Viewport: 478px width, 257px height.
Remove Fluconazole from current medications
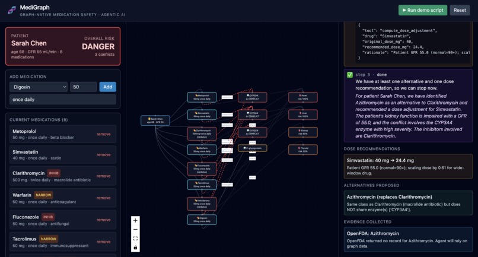point(104,220)
